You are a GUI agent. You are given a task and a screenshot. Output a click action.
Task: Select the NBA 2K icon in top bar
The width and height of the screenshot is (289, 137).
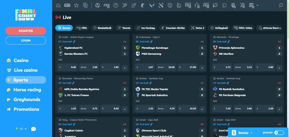(x=251, y=5)
